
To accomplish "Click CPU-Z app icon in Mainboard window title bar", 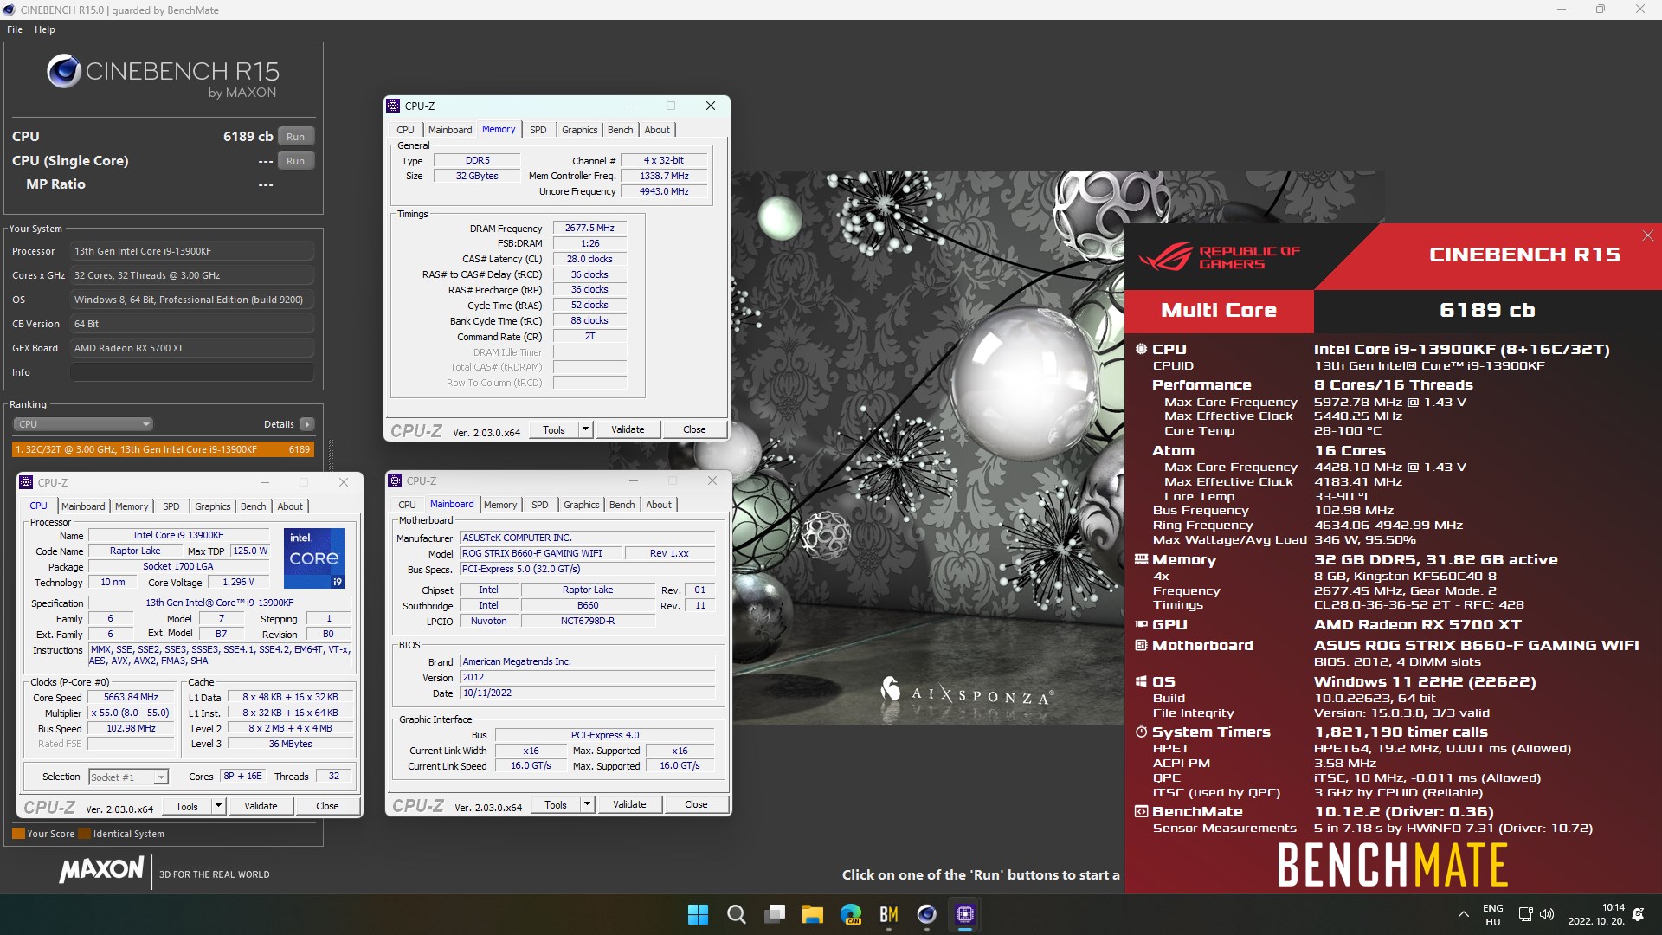I will coord(396,480).
